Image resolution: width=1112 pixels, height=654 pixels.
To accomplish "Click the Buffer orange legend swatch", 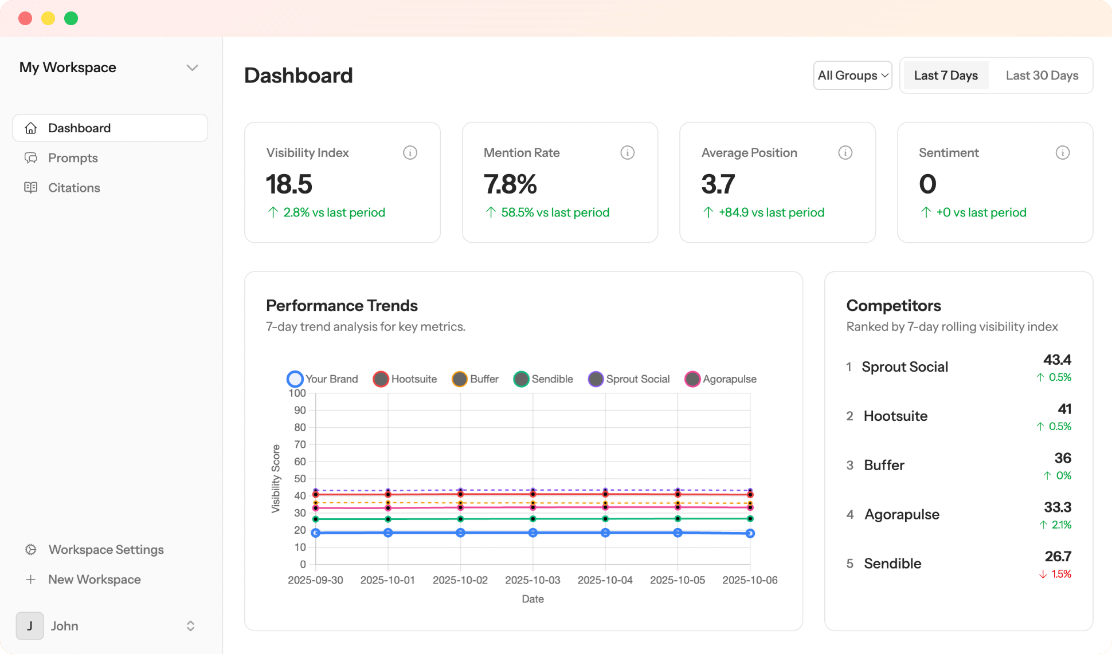I will point(460,379).
